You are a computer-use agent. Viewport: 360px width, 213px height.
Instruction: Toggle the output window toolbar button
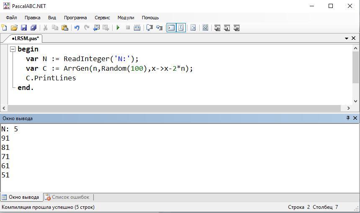171,28
